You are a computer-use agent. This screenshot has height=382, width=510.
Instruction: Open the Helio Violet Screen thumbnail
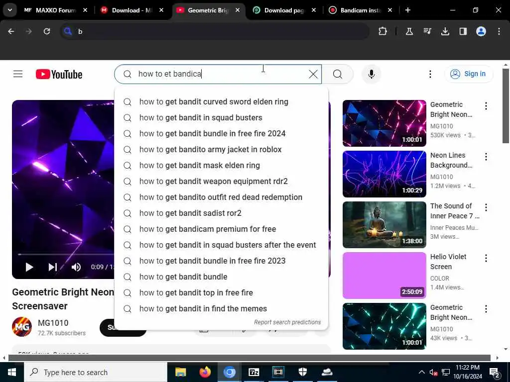point(384,276)
